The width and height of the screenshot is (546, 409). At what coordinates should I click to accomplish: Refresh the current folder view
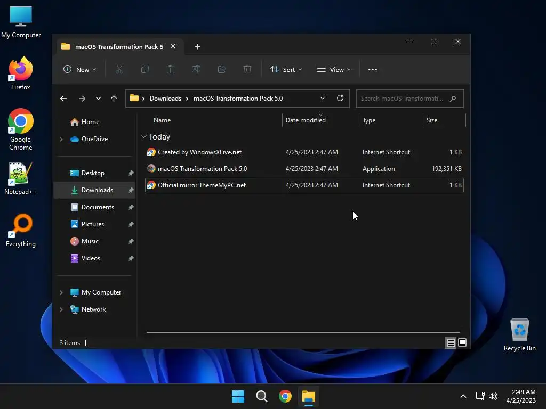tap(340, 98)
